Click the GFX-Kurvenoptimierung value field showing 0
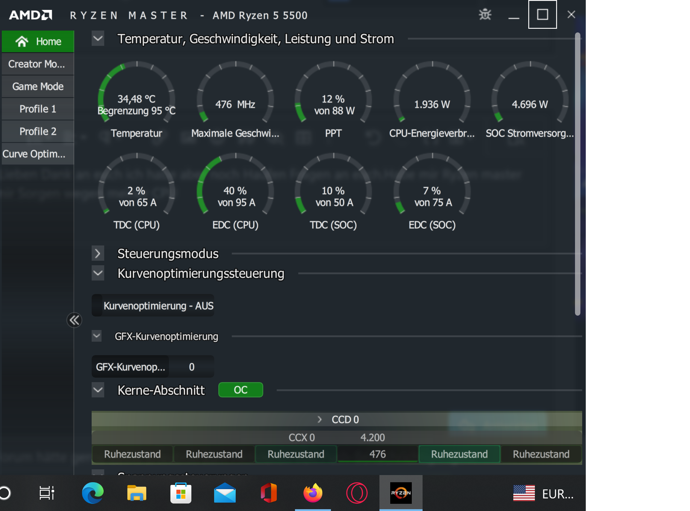Viewport: 690px width, 511px height. coord(192,367)
